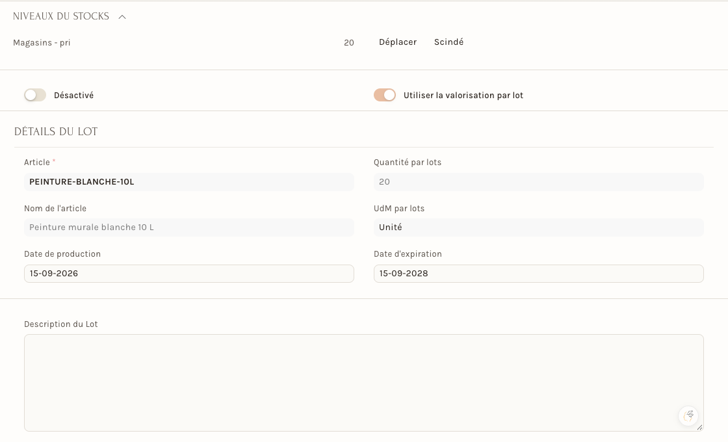Click the Utiliser la valorisation par lot label

point(463,95)
